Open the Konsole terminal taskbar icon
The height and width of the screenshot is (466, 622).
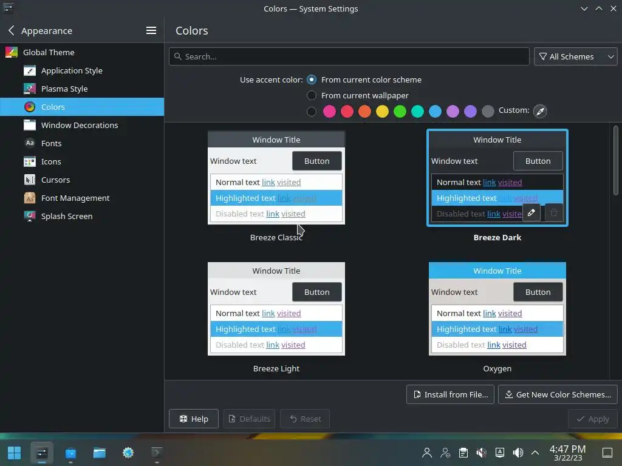pyautogui.click(x=157, y=453)
